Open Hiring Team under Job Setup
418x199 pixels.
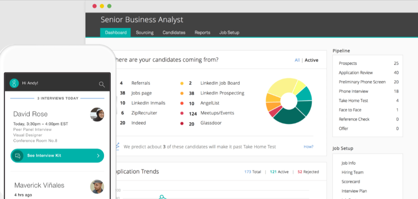(352, 172)
